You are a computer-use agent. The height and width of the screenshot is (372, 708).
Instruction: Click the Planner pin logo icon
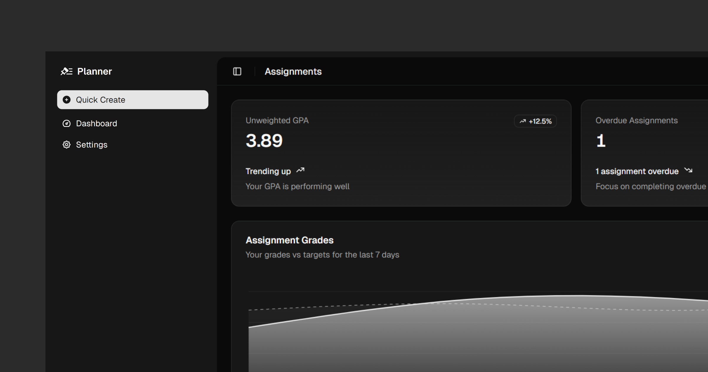click(66, 71)
